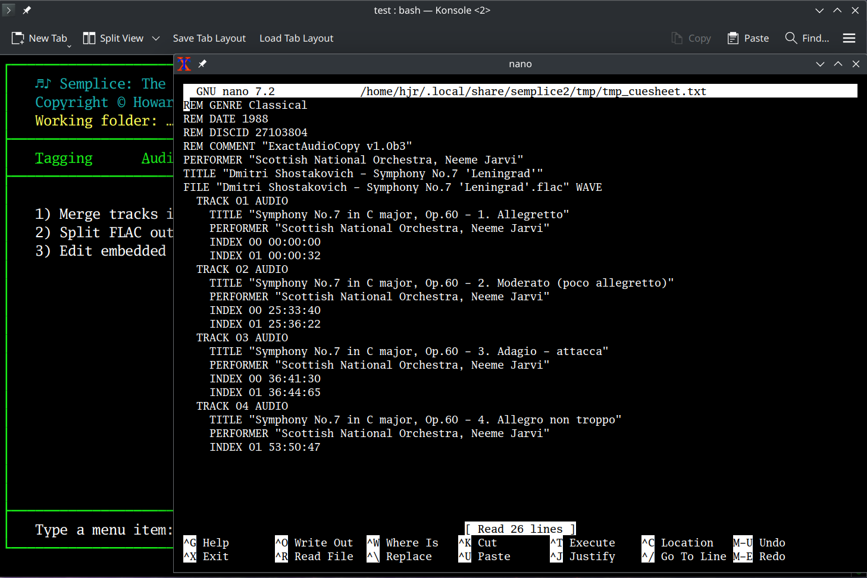The width and height of the screenshot is (867, 578).
Task: Click the Read 26 lines status message
Action: coord(519,529)
